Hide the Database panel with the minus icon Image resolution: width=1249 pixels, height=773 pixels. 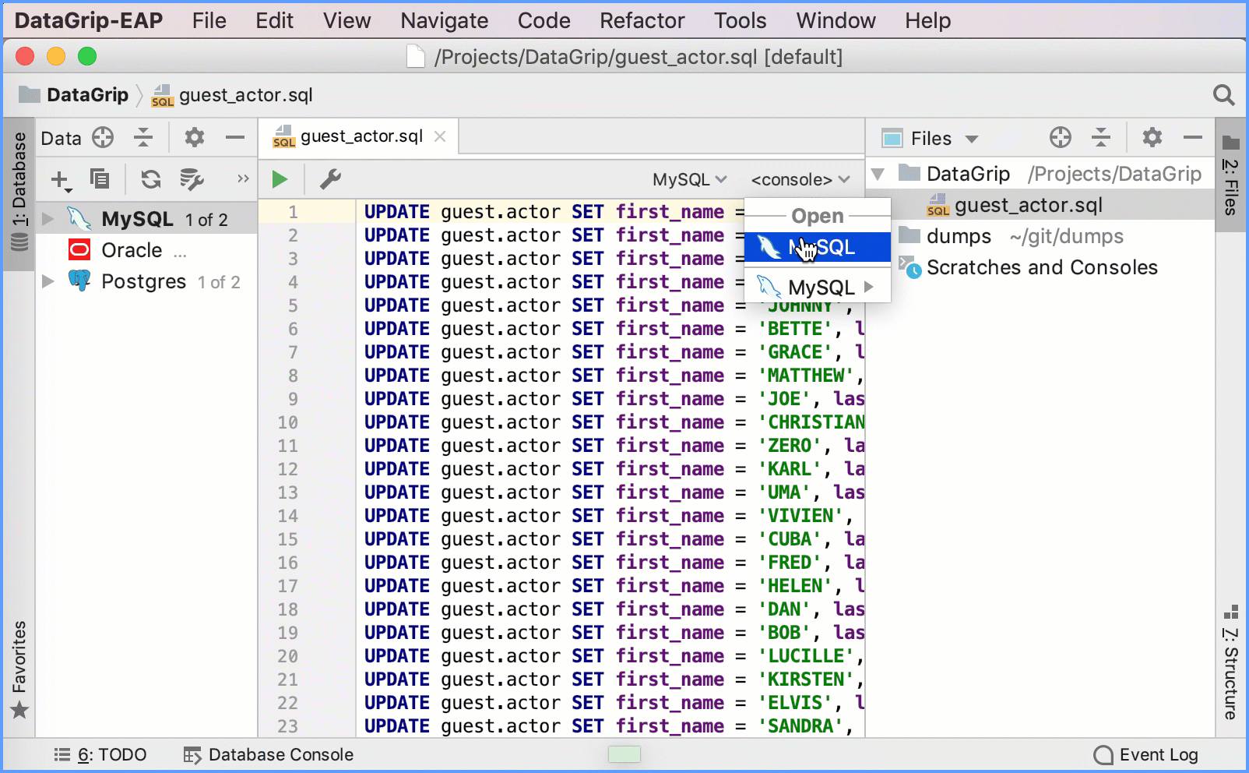(x=235, y=138)
